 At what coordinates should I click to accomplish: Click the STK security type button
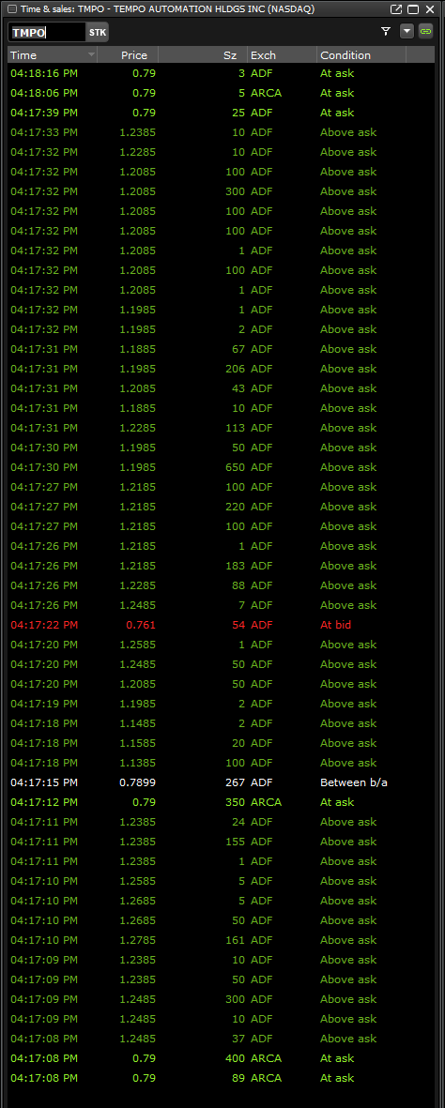pyautogui.click(x=97, y=33)
